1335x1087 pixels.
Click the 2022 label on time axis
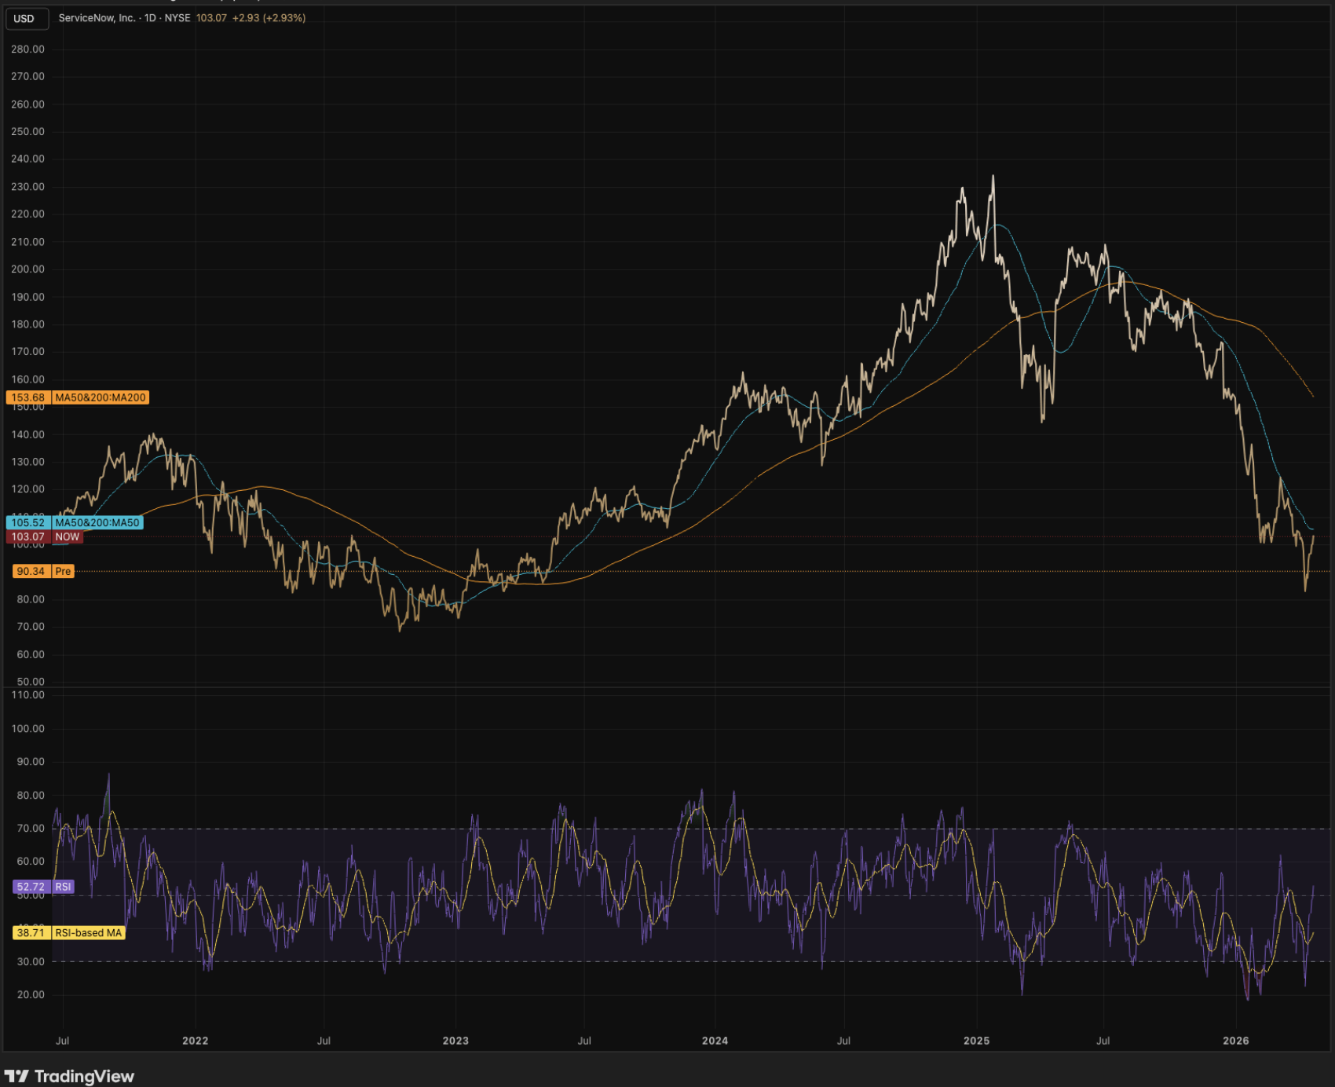[x=196, y=1041]
